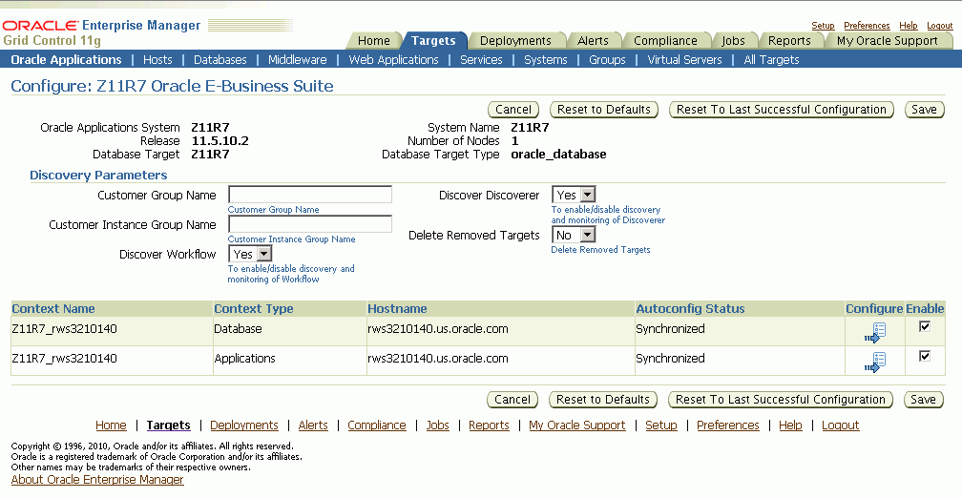962x498 pixels.
Task: Select Oracle Applications subtab
Action: [66, 59]
